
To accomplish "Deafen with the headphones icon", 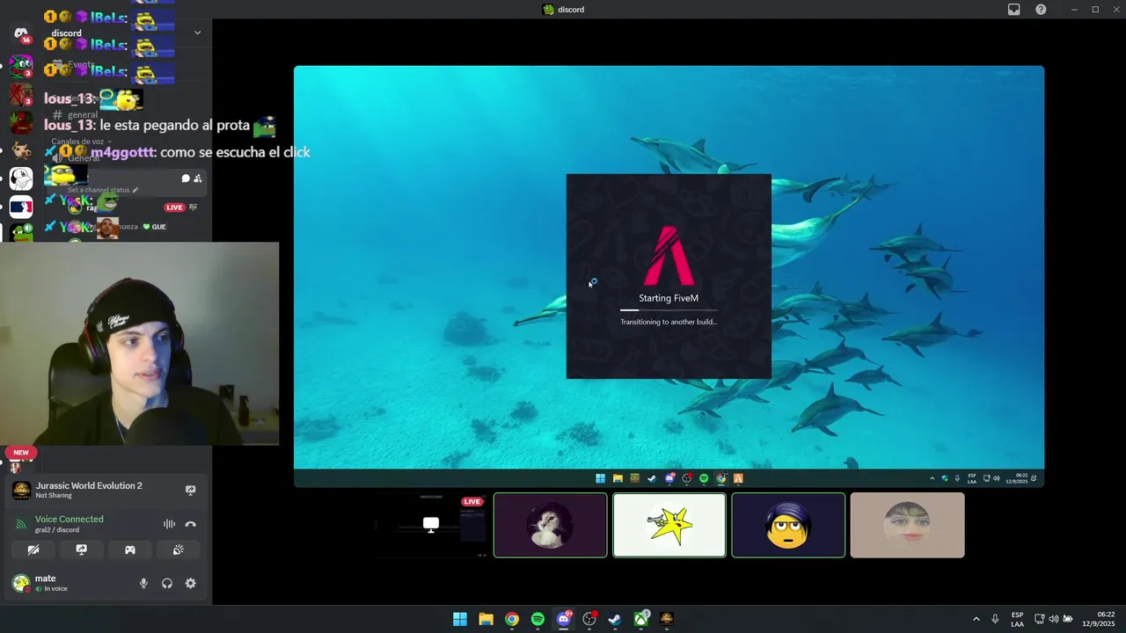I will pyautogui.click(x=167, y=583).
